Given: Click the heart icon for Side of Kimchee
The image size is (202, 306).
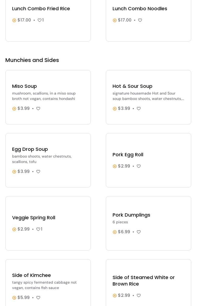Looking at the screenshot, I should coord(38,298).
